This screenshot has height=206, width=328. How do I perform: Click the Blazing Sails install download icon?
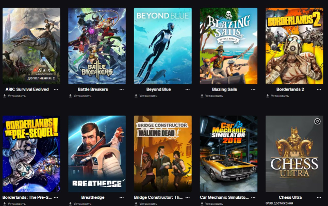coord(202,96)
